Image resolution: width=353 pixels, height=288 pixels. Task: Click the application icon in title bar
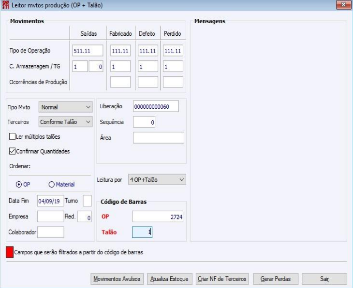pyautogui.click(x=6, y=5)
